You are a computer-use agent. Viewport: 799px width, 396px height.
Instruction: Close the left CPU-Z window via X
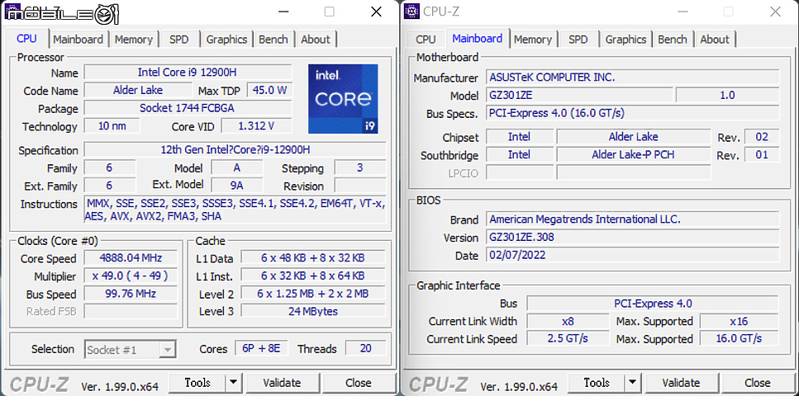pos(376,12)
